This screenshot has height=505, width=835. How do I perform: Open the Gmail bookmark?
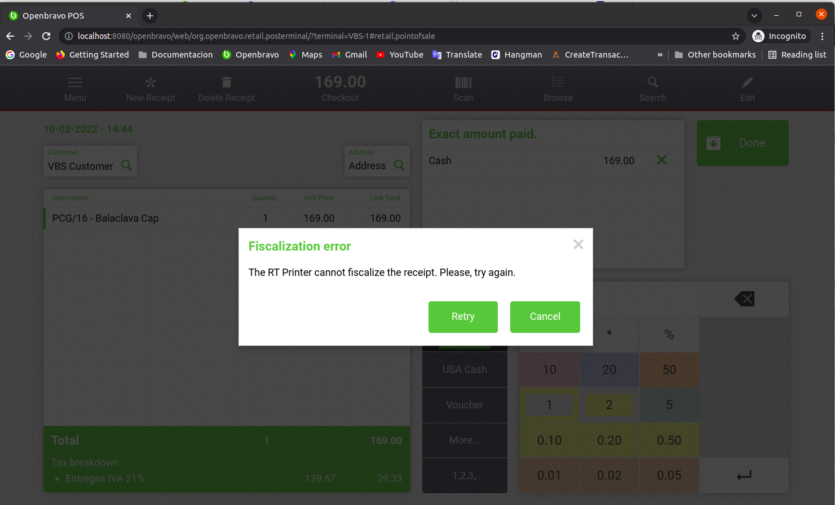pyautogui.click(x=350, y=55)
